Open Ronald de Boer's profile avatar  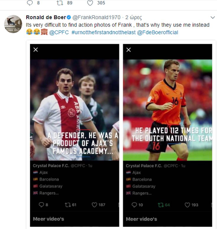(x=13, y=24)
